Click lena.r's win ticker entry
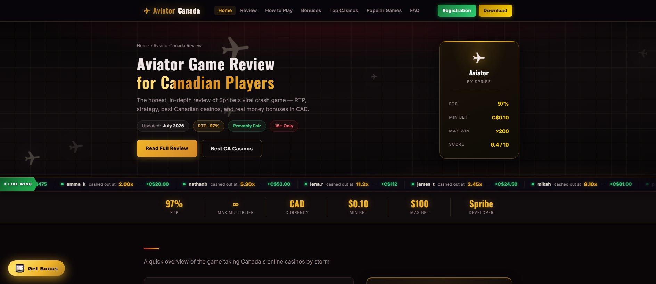The width and height of the screenshot is (656, 284). (x=351, y=184)
